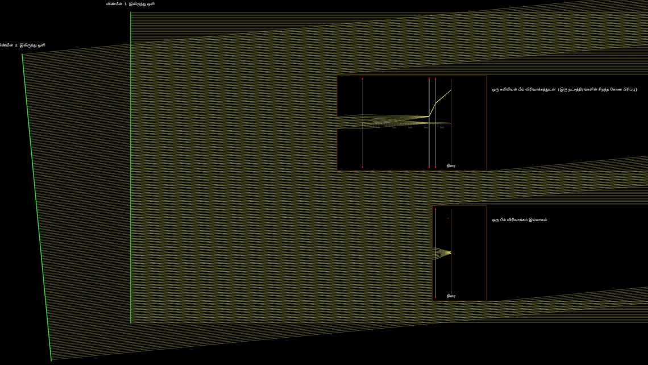Grab top red endpoint of upper inset's leftmost lens
The width and height of the screenshot is (648, 365).
[362, 78]
